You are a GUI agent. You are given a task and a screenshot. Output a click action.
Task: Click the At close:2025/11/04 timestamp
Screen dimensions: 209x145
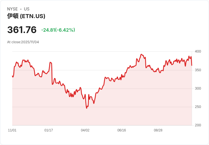click(23, 42)
